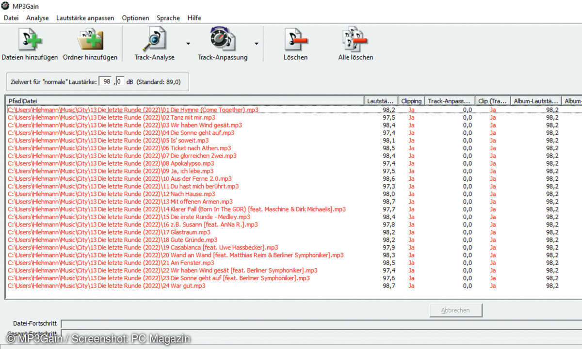Select file 14 Klarer Fall (Born In The GDR)
This screenshot has height=349, width=582.
[177, 209]
